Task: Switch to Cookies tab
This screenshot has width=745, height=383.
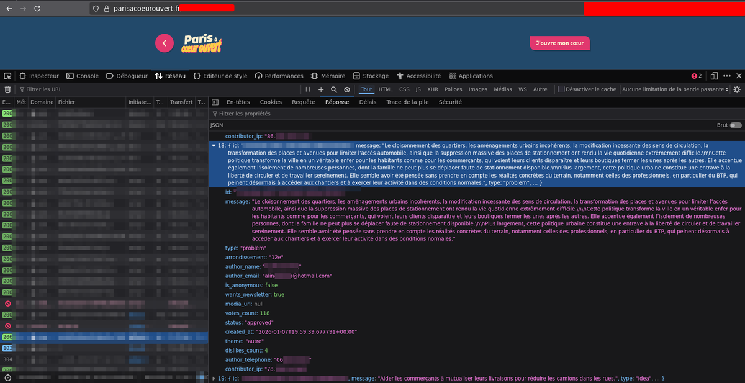Action: point(271,102)
